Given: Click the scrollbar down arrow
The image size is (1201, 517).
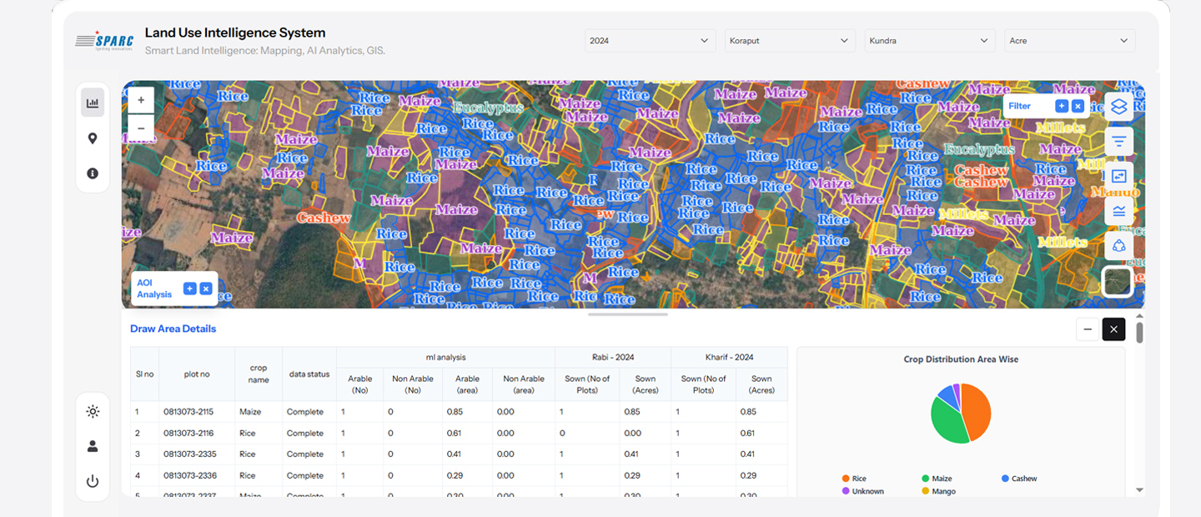Looking at the screenshot, I should pyautogui.click(x=1139, y=490).
